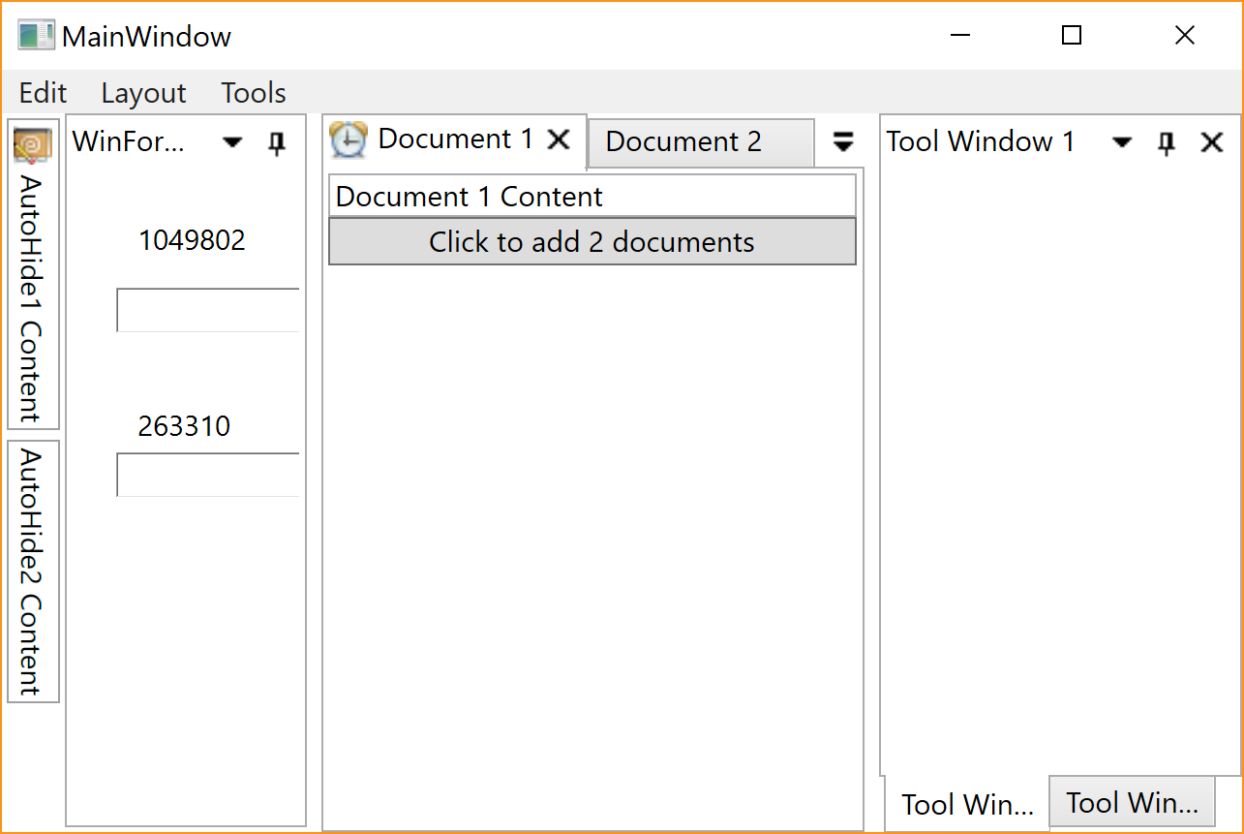The height and width of the screenshot is (834, 1244).
Task: Click the AutoHide1 Content spiral icon
Action: (32, 145)
